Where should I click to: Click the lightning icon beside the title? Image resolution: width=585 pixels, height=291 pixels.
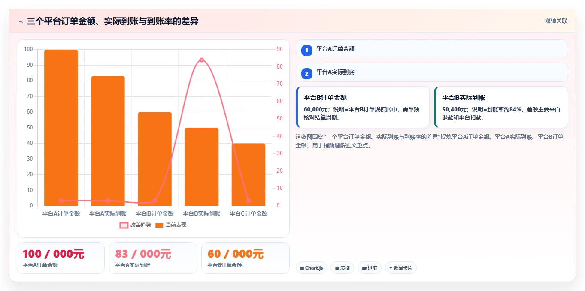[x=21, y=21]
